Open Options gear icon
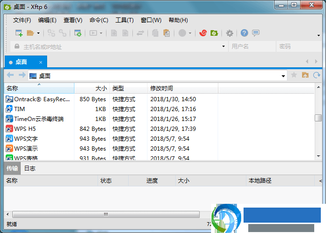The height and width of the screenshot is (233, 326). tap(229, 33)
